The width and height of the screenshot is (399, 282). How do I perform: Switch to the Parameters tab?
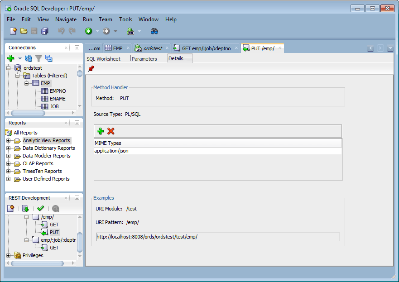[x=144, y=59]
